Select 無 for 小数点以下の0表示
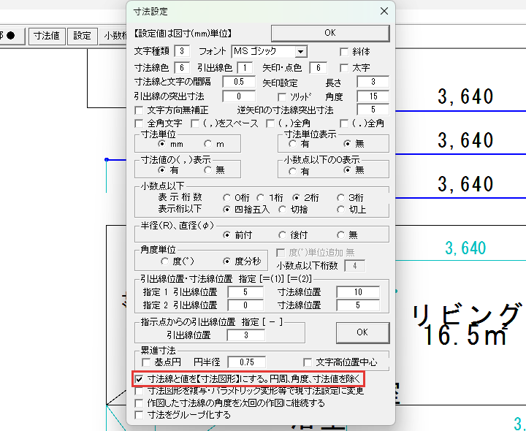 (348, 170)
